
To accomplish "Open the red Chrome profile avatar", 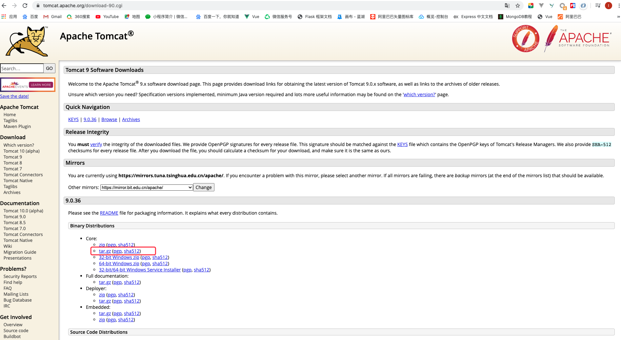I will point(609,6).
